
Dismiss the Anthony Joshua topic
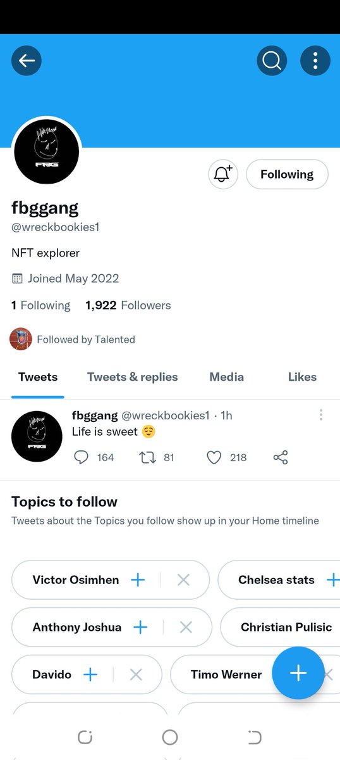click(x=186, y=627)
